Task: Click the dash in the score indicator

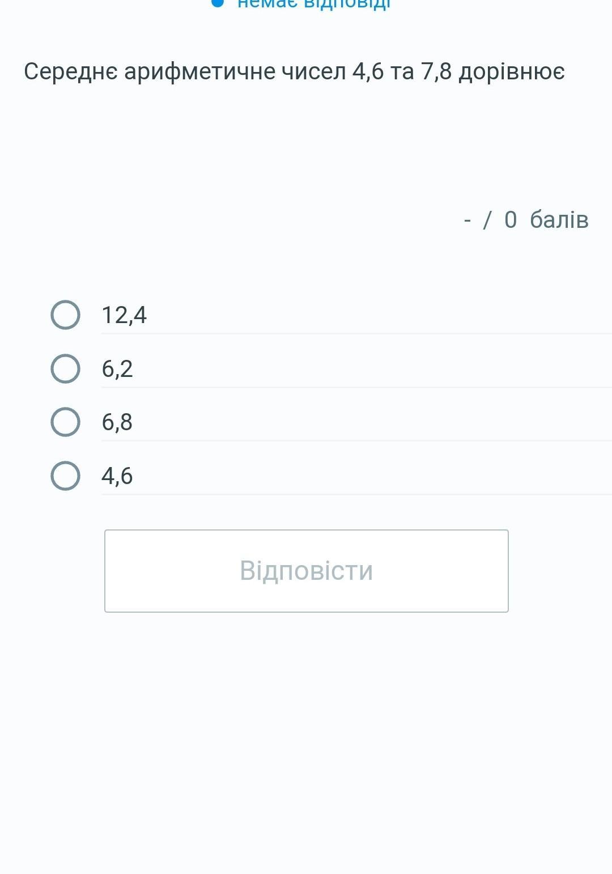Action: 467,220
